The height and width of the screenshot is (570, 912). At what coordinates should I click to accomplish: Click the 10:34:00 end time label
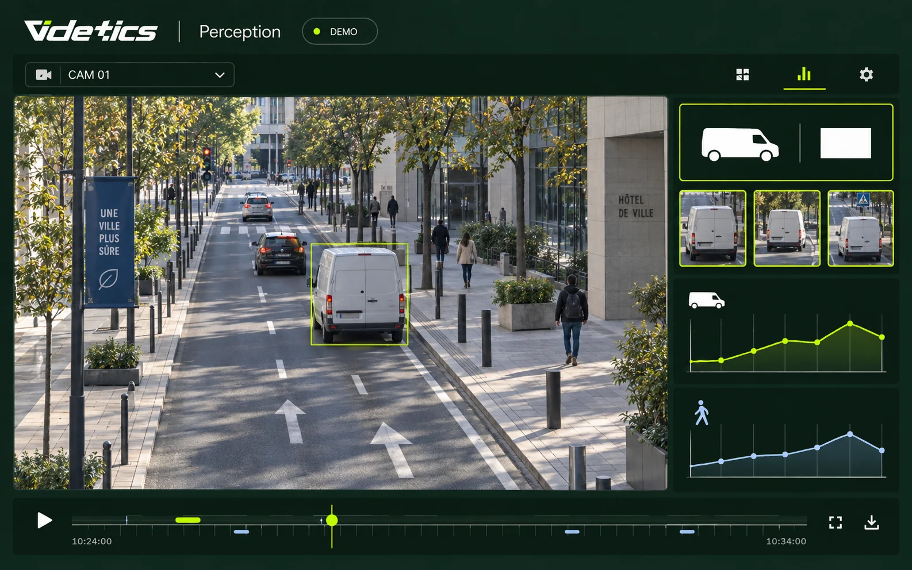pos(786,541)
